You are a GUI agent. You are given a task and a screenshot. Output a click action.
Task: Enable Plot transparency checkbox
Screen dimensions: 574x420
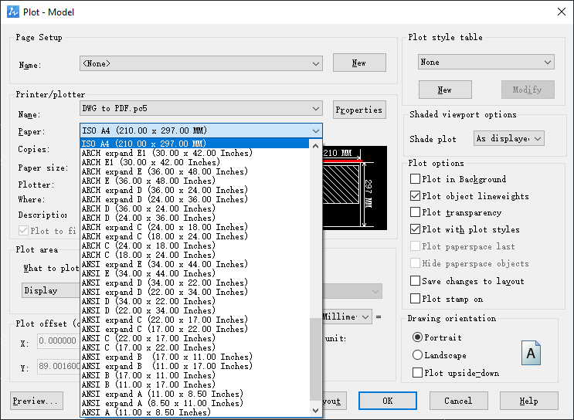pyautogui.click(x=415, y=212)
